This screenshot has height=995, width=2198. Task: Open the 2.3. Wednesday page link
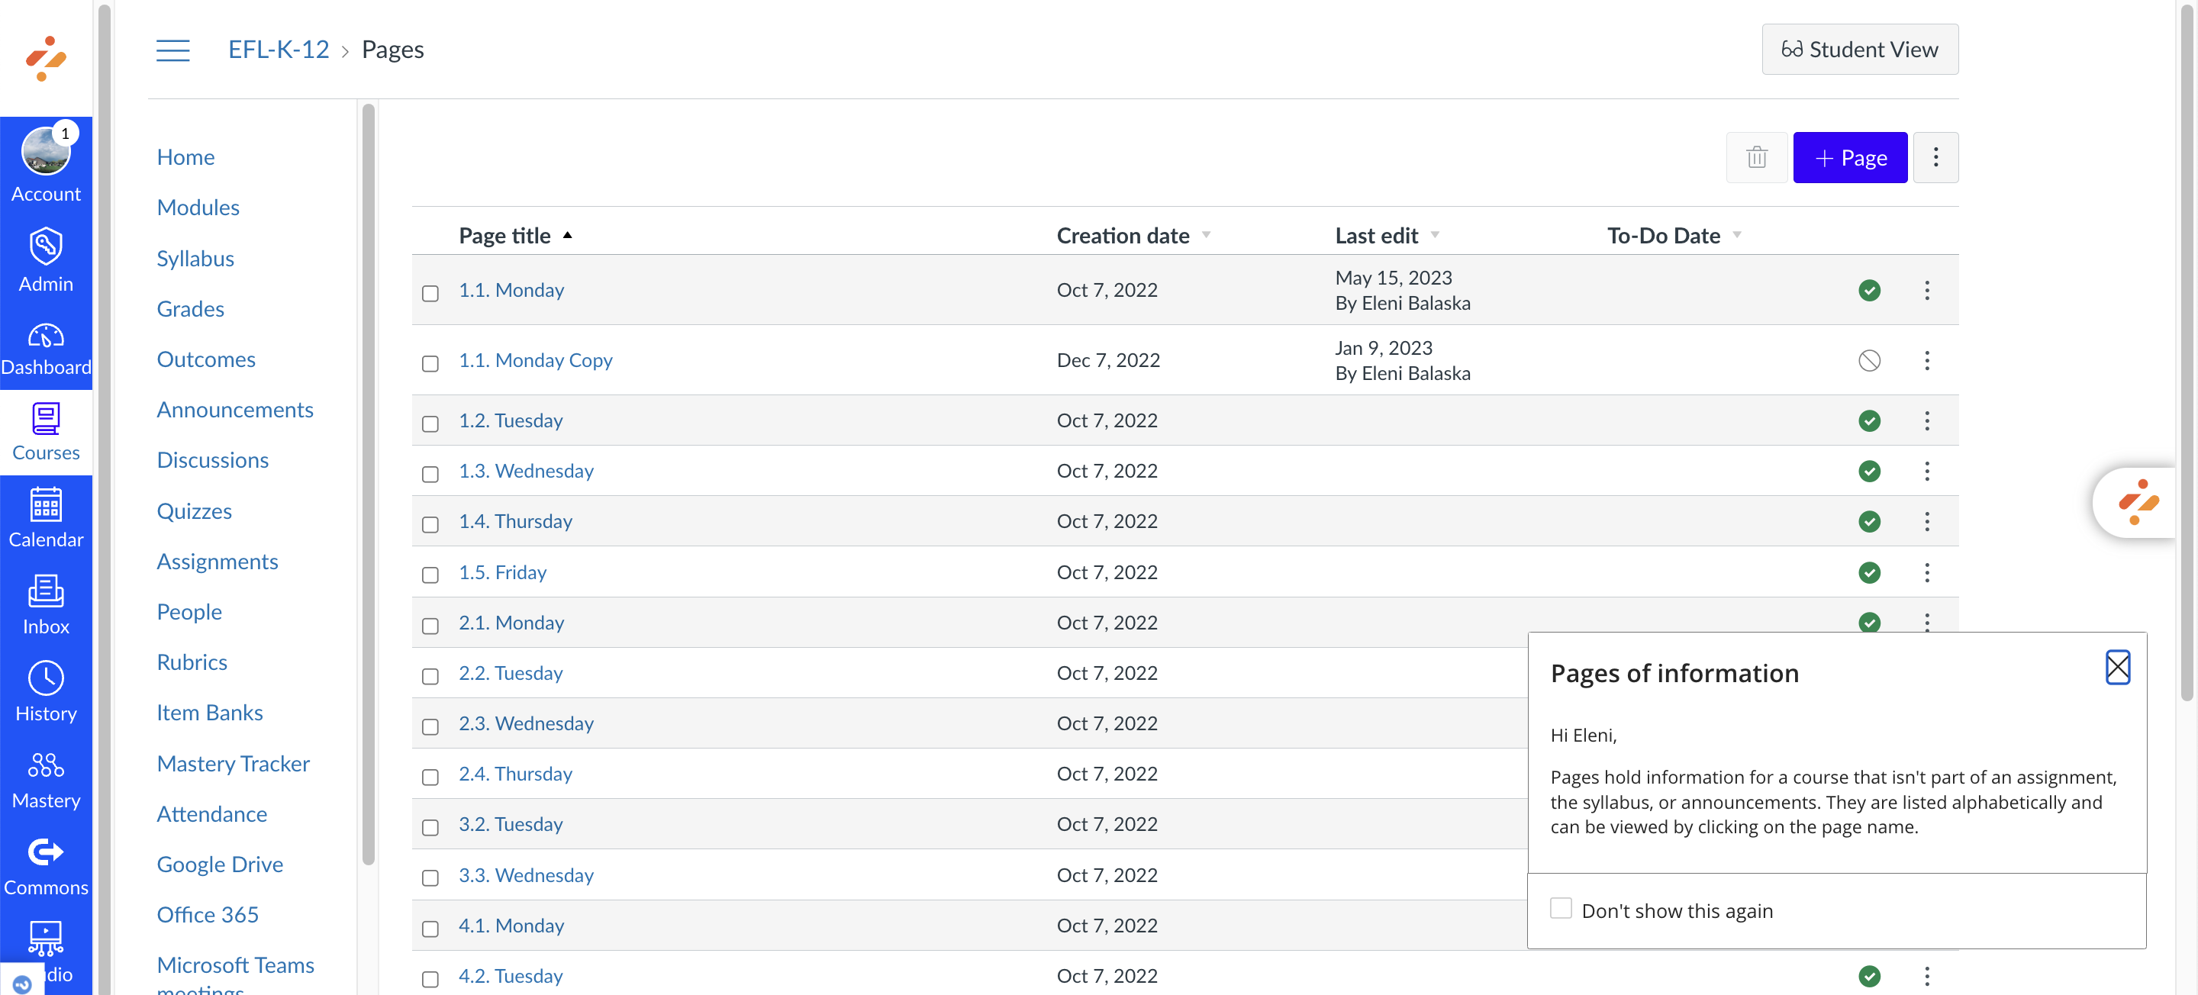tap(526, 723)
